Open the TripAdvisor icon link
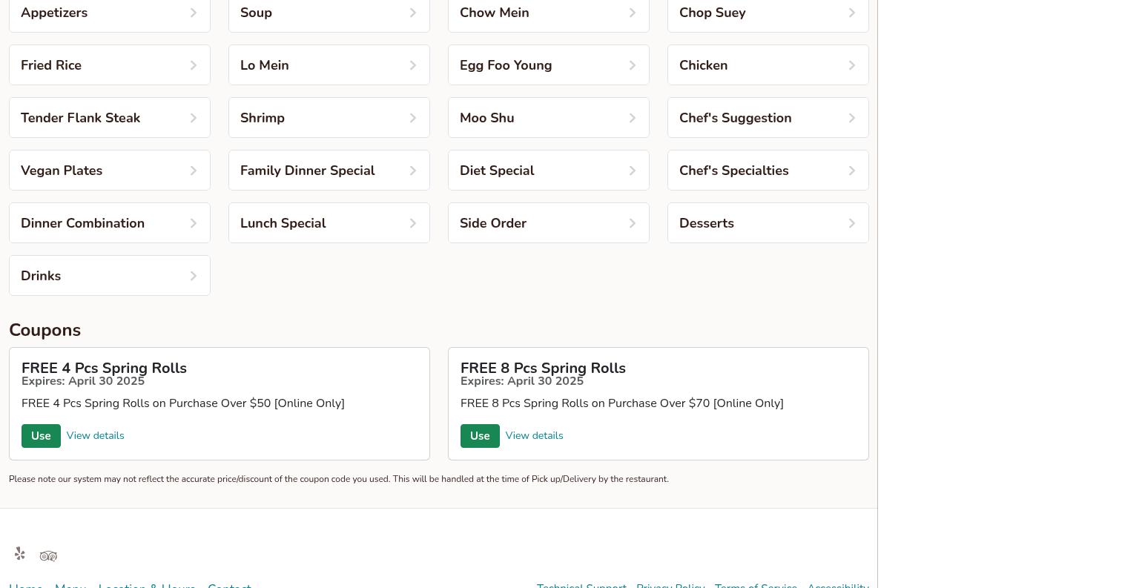 click(48, 556)
